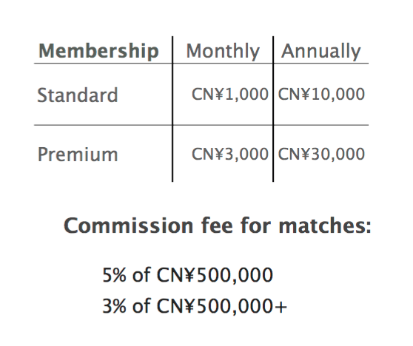Click the 3% of CN¥500,000+ line
This screenshot has width=413, height=346.
[x=195, y=306]
